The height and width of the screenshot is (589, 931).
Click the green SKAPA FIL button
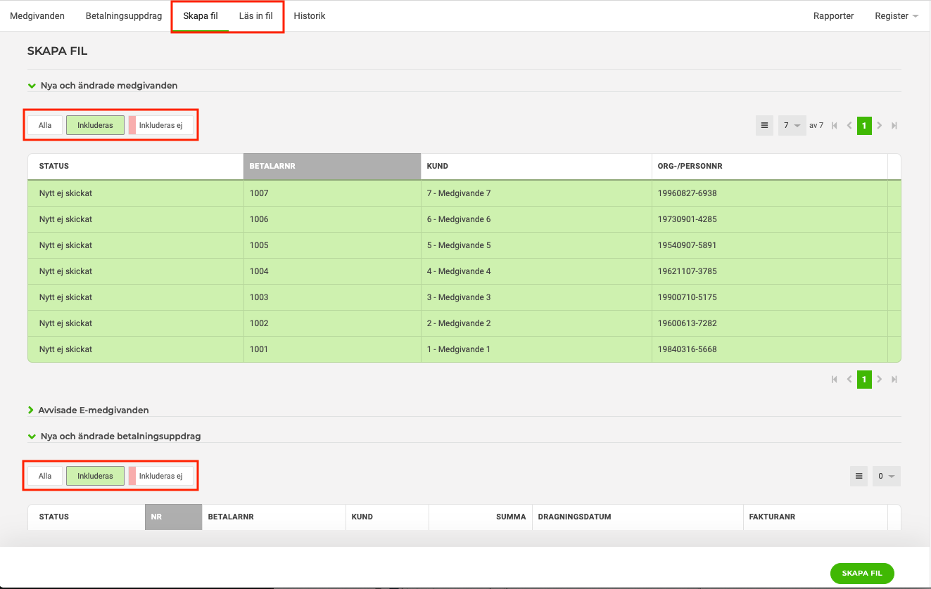pyautogui.click(x=862, y=573)
